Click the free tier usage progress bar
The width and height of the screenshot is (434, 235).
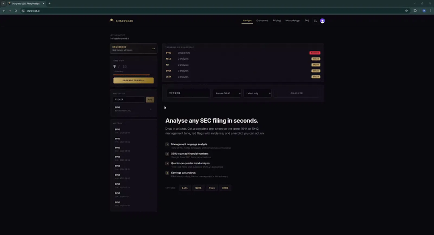(133, 75)
